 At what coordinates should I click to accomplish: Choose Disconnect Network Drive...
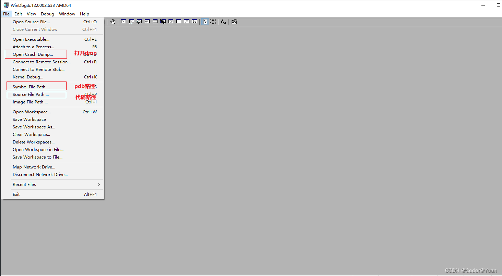(x=52, y=175)
